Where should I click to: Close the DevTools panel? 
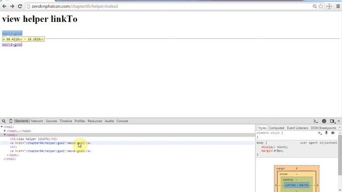(x=339, y=121)
